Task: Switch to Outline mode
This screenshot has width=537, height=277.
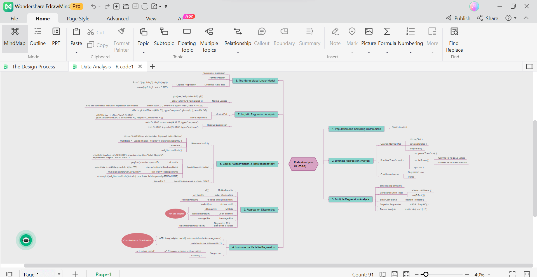Action: [x=37, y=37]
